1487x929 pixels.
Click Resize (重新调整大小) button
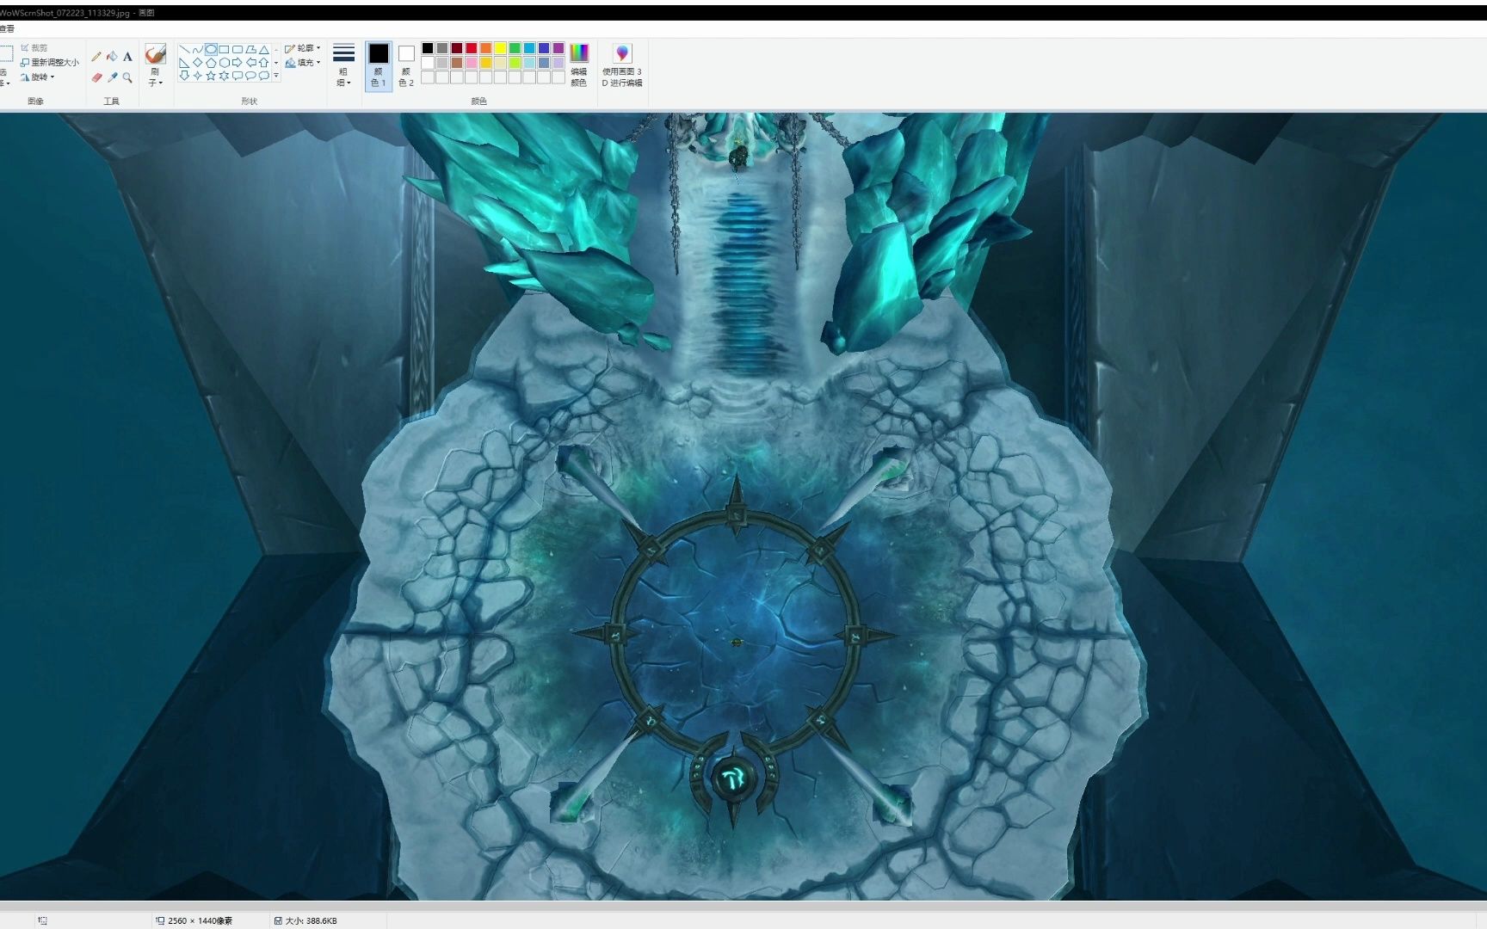pyautogui.click(x=49, y=63)
